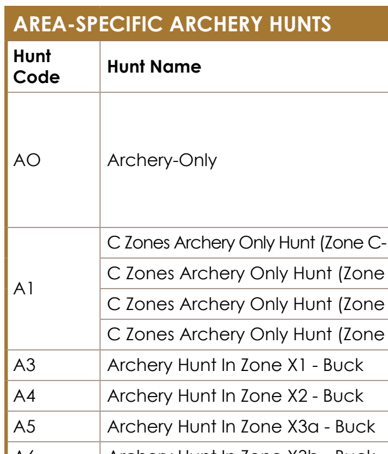Select fourth C Zones Archery Only Hunt row
Viewport: 388px width, 454px height.
pyautogui.click(x=244, y=334)
